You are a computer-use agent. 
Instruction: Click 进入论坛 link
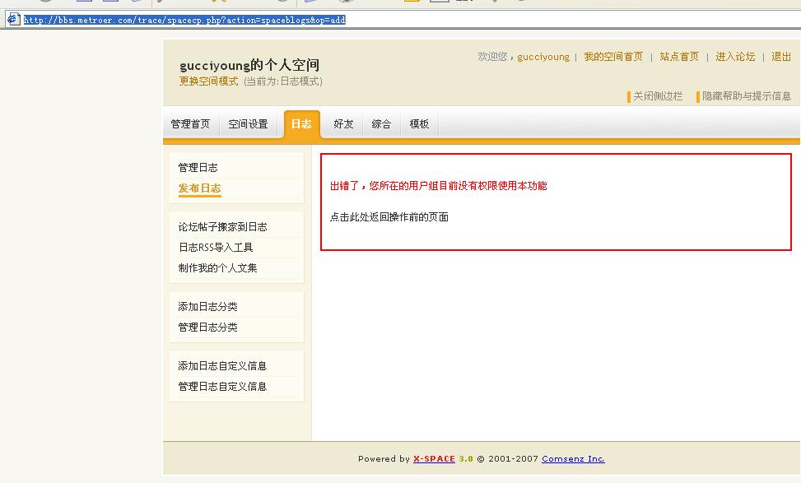click(x=735, y=57)
